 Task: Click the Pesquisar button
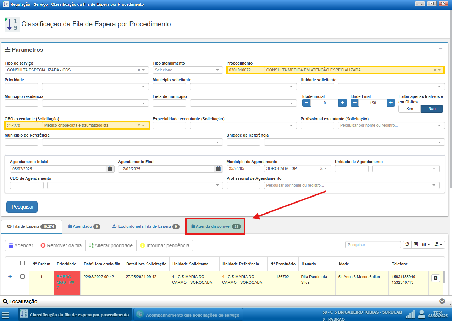pos(22,207)
